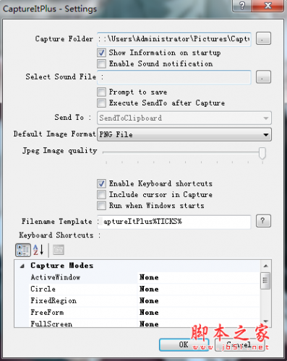Select the FixedRegion shortcut row
This screenshot has width=287, height=361.
click(144, 301)
